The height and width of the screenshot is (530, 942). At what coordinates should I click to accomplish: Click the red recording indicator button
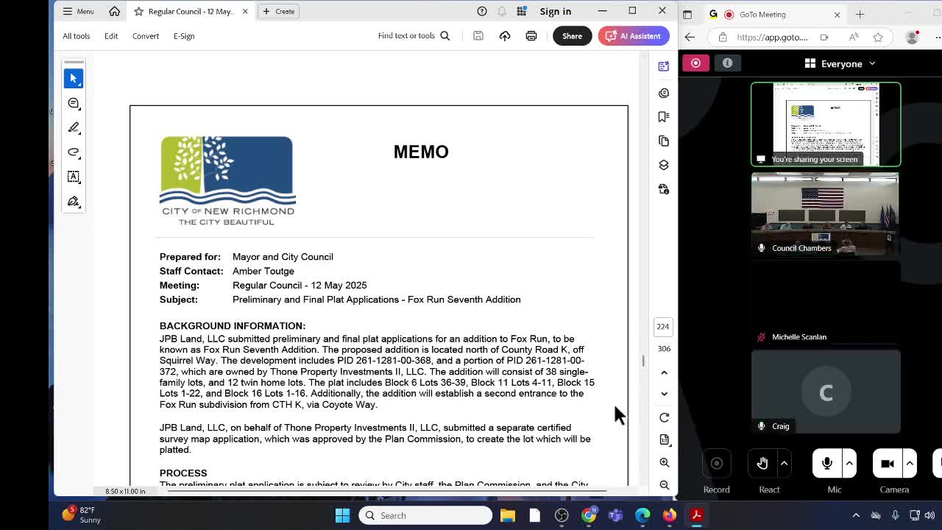[x=695, y=63]
